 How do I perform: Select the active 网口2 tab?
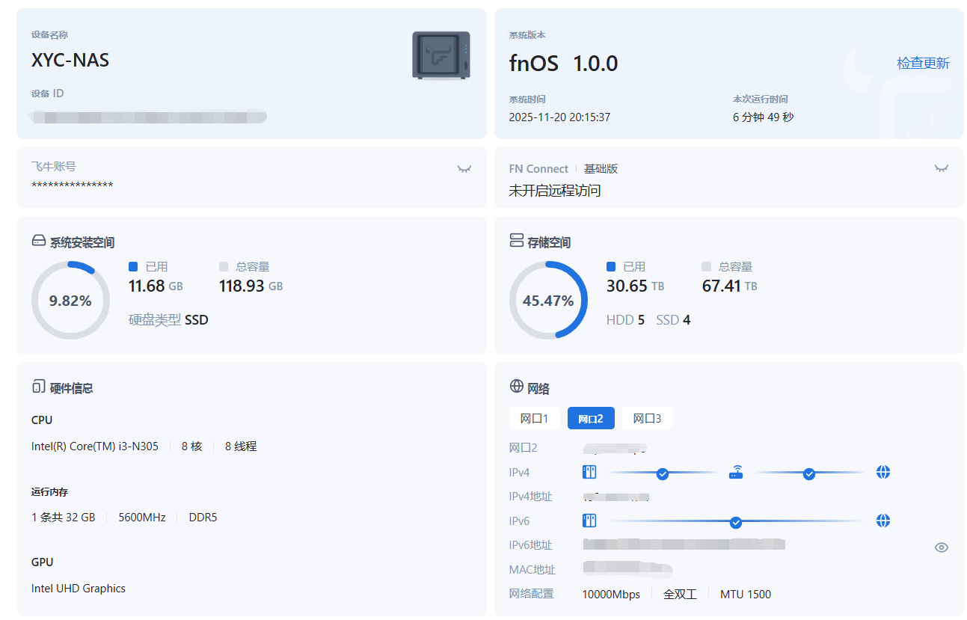[591, 418]
